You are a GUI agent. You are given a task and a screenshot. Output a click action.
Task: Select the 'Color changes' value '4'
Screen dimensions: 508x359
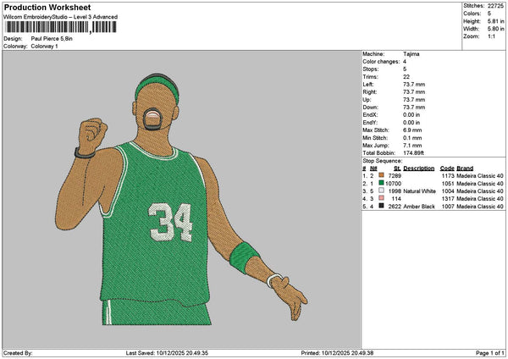point(405,62)
